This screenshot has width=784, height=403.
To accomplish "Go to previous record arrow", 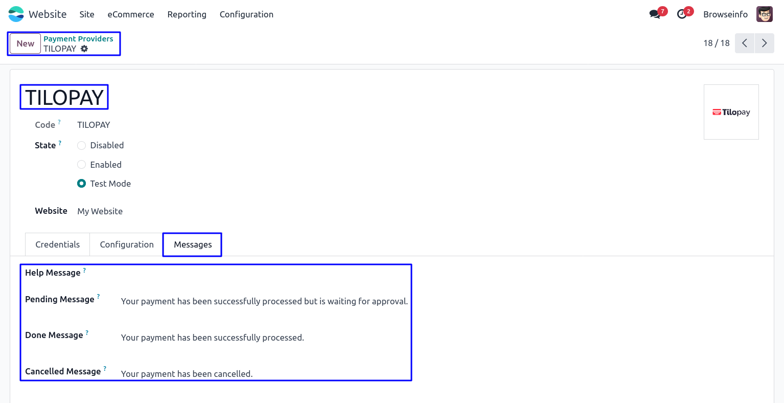I will 745,43.
